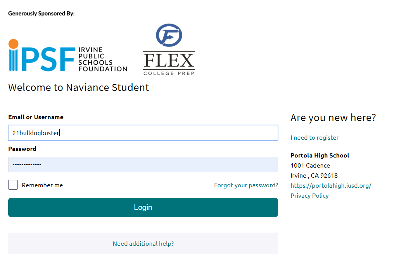Viewport: 394px width, 262px height.
Task: Click the Remember me label
Action: [42, 185]
